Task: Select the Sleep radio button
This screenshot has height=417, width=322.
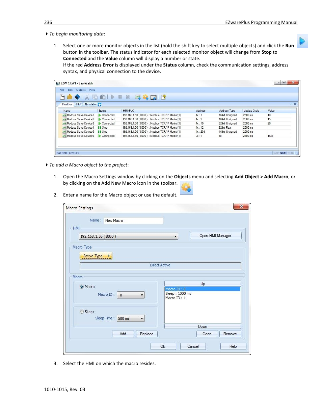Action: [82, 312]
